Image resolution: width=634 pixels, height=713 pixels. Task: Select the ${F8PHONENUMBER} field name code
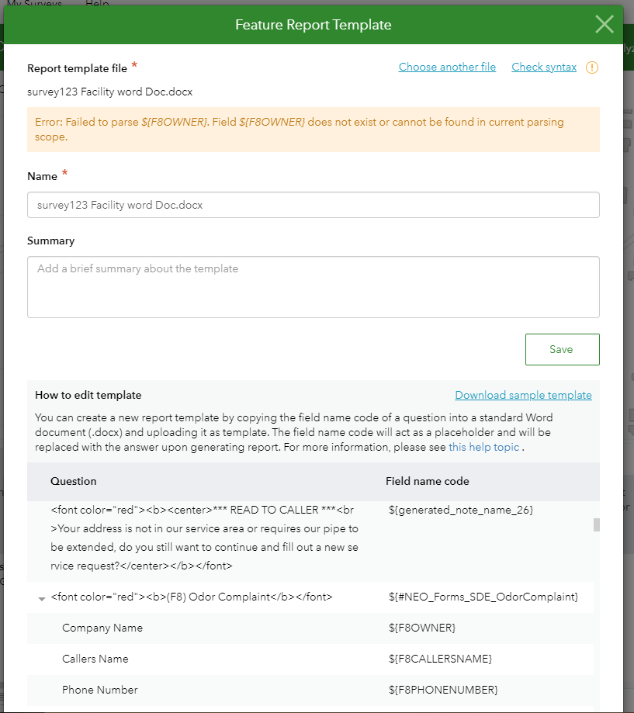click(x=442, y=690)
